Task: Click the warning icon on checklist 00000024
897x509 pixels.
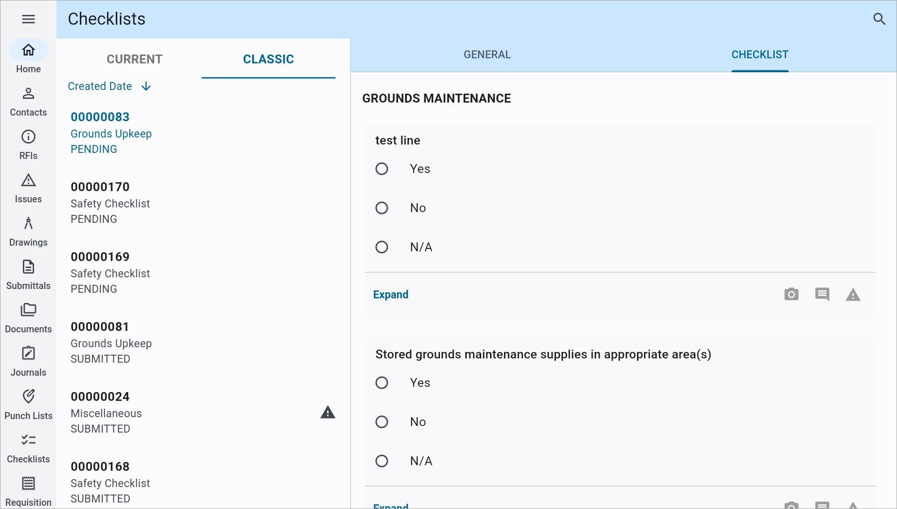Action: click(x=328, y=413)
